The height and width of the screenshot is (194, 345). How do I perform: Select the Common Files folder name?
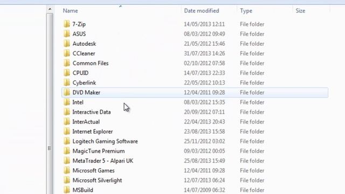(91, 63)
